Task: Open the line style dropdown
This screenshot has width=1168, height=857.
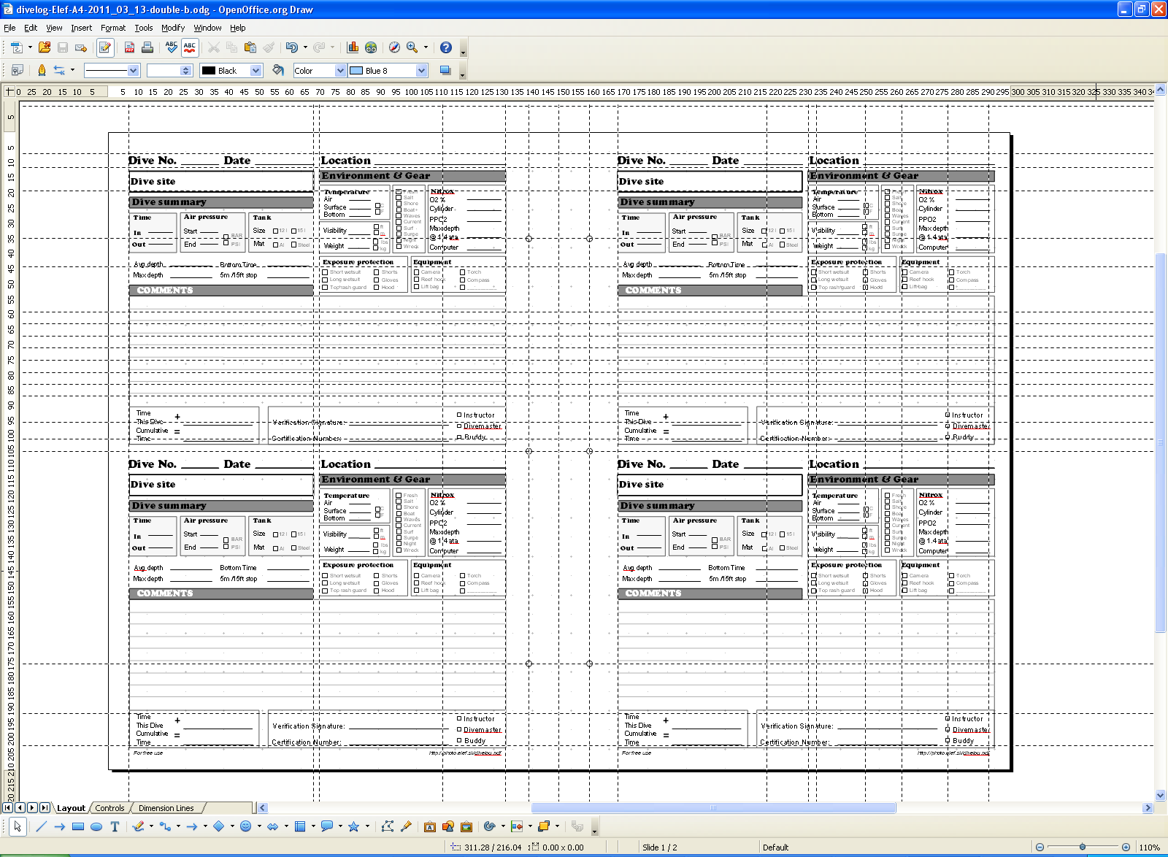Action: tap(133, 71)
